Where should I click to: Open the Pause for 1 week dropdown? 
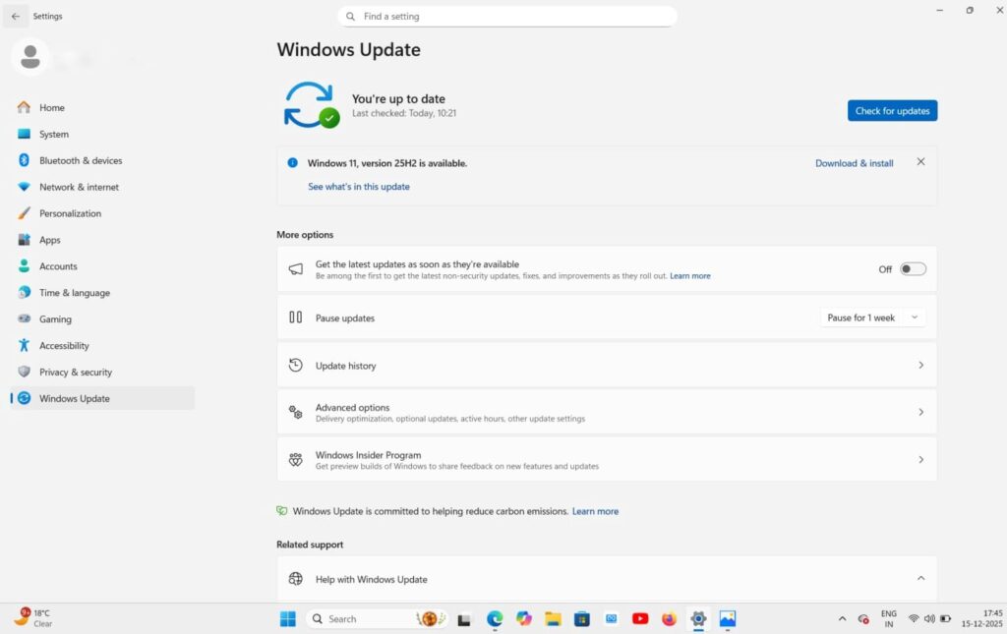(x=872, y=317)
